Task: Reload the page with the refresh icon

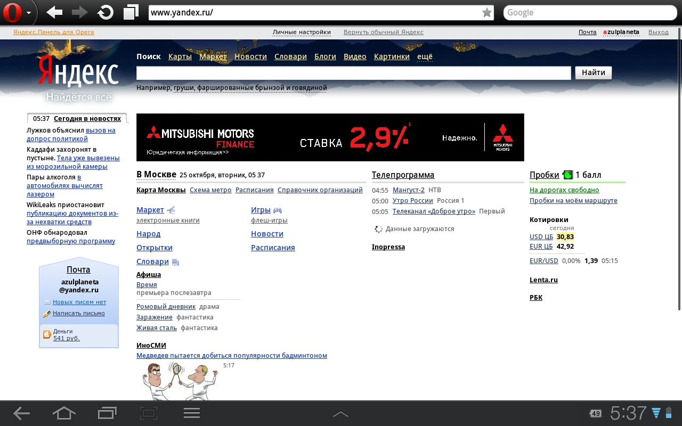Action: [105, 12]
